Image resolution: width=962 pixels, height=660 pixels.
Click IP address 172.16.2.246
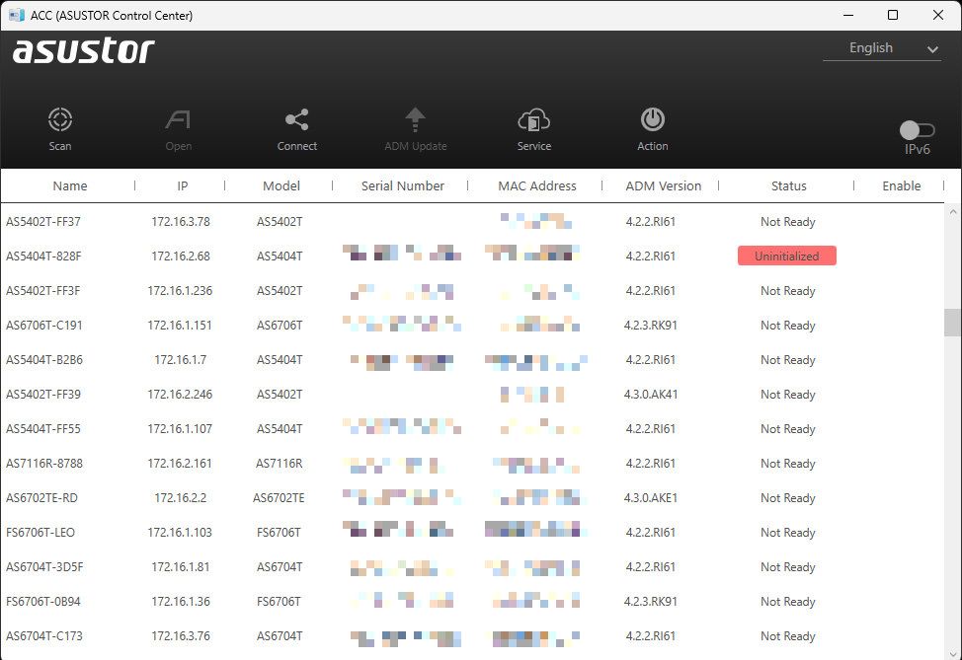pyautogui.click(x=180, y=394)
